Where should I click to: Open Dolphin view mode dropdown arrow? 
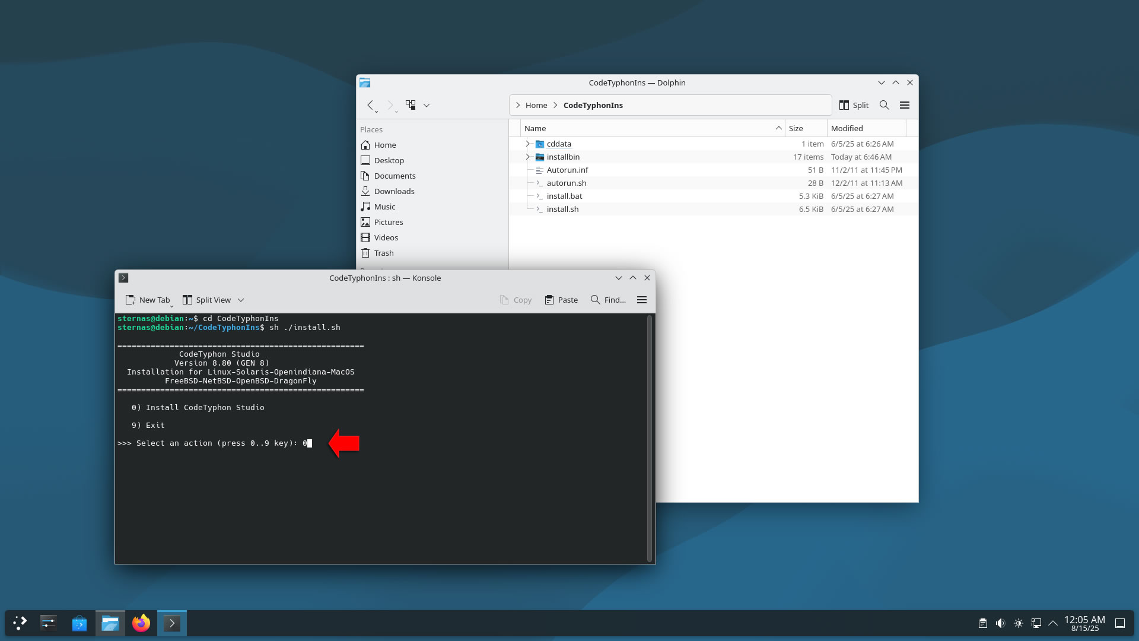tap(427, 105)
